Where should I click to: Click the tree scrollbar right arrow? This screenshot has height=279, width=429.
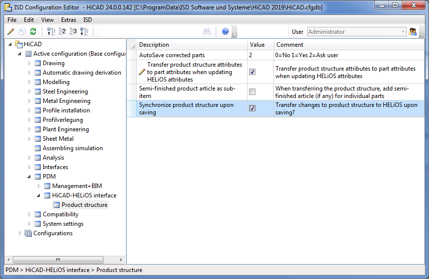coord(121,260)
